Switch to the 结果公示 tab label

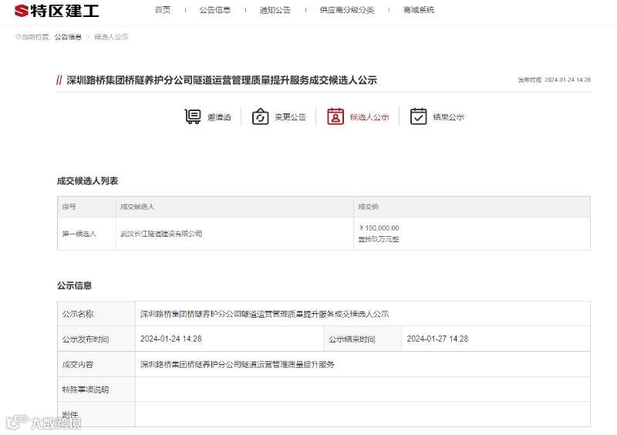tap(449, 117)
